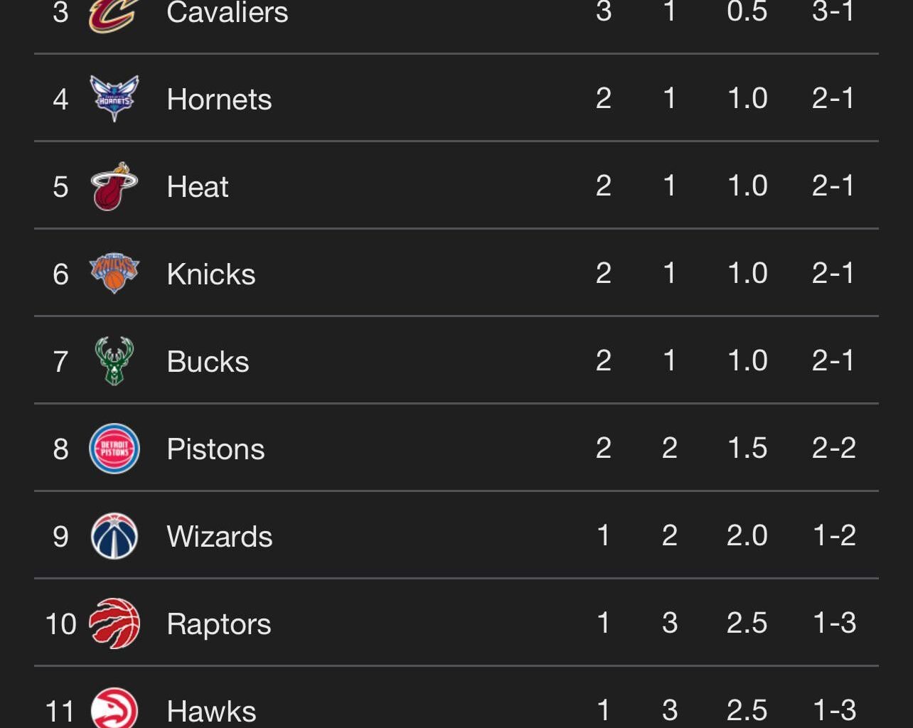The height and width of the screenshot is (728, 913).
Task: Tap the Hawks team logo
Action: pyautogui.click(x=114, y=708)
